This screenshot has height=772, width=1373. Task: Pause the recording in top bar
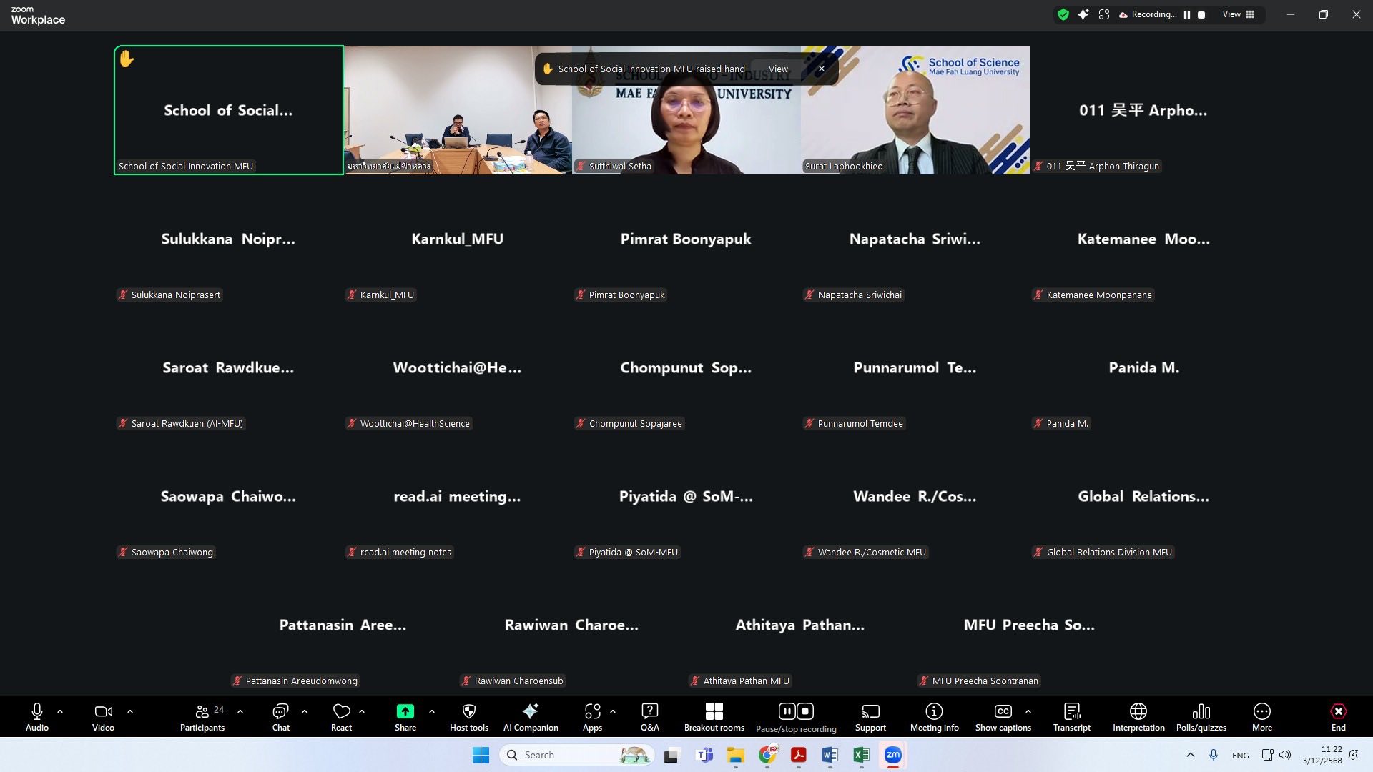(x=1187, y=14)
